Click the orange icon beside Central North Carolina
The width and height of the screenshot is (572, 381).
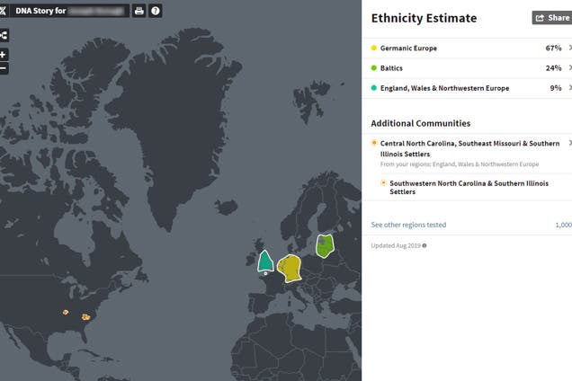point(373,143)
